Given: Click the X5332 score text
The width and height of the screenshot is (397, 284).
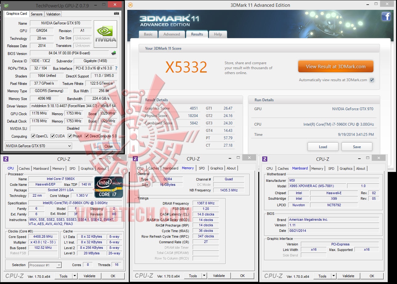Looking at the screenshot, I should (186, 67).
